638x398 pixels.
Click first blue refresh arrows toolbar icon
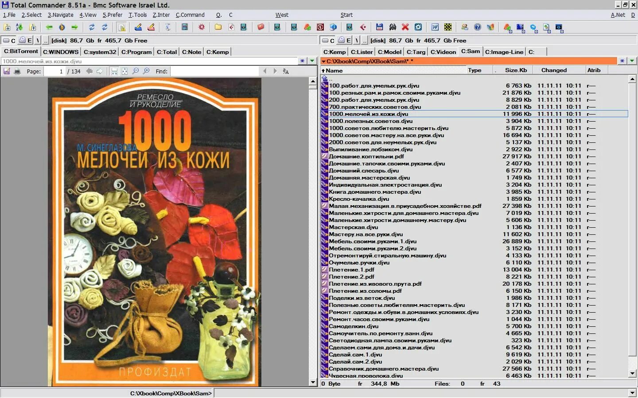92,27
